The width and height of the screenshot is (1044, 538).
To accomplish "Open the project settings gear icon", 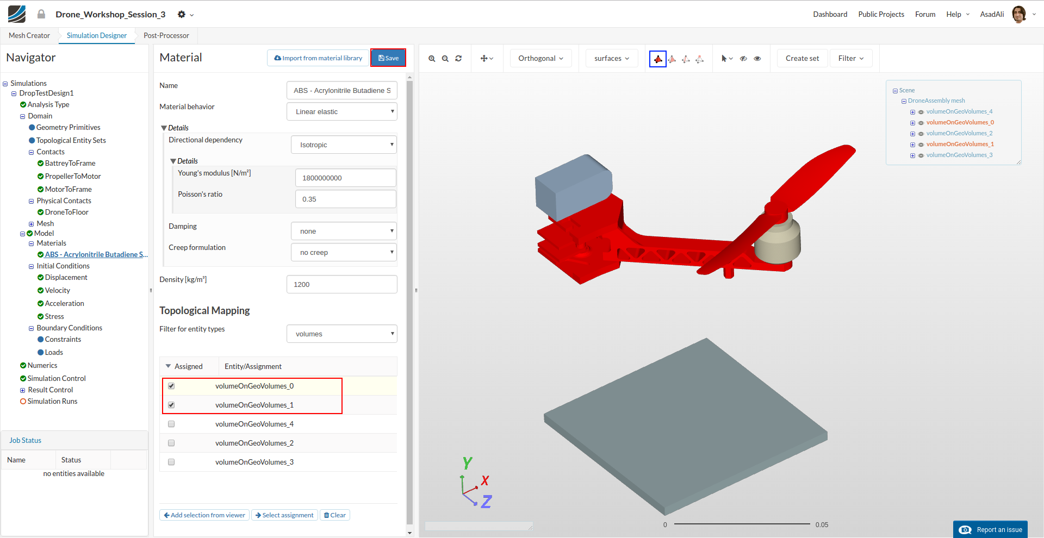I will (182, 15).
